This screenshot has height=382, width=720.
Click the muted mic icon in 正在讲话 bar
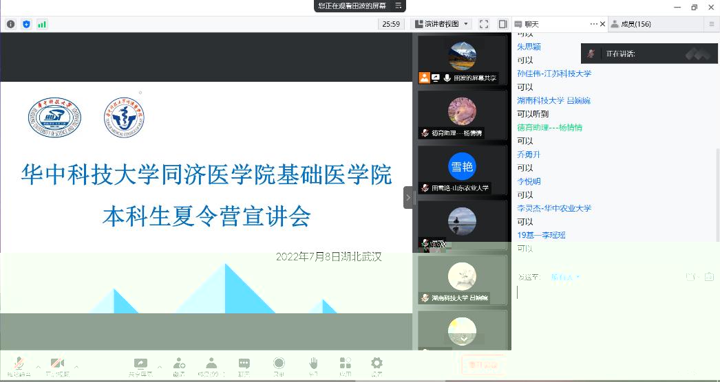coord(591,54)
